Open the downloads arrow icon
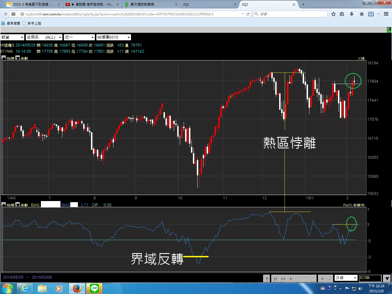This screenshot has width=392, height=294. (352, 14)
